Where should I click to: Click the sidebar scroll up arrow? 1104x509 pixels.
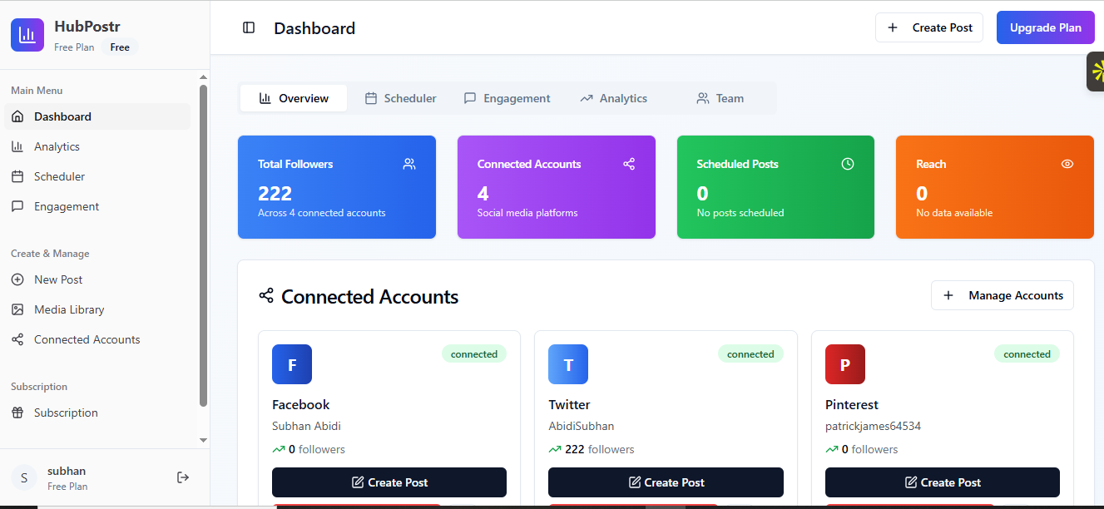(x=203, y=77)
